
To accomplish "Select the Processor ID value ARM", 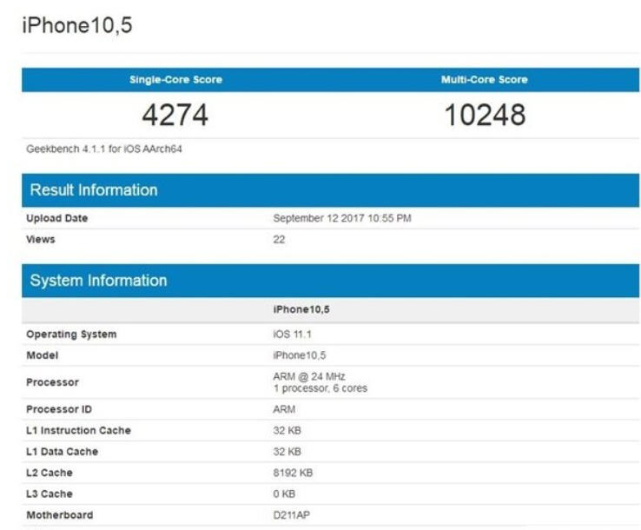I will tap(284, 409).
